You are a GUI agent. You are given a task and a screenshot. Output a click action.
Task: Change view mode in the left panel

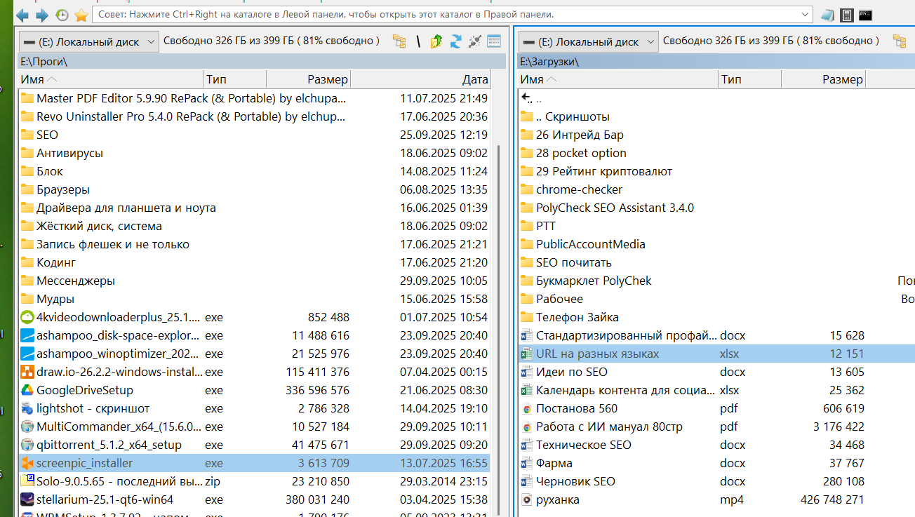[x=494, y=41]
